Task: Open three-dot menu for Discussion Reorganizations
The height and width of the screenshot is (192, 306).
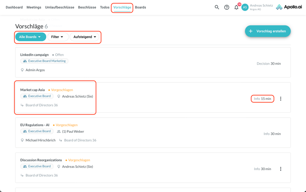Action: pos(281,169)
